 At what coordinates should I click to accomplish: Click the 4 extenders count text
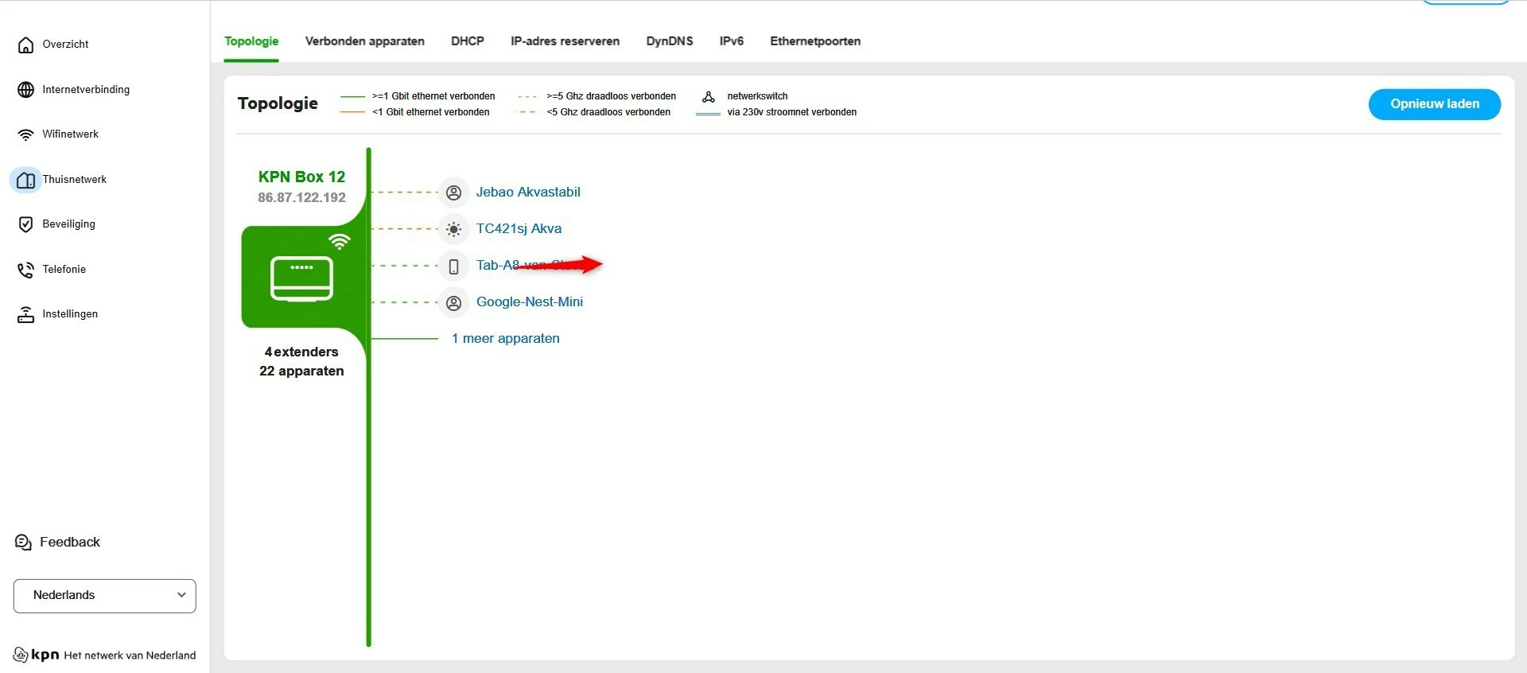301,352
